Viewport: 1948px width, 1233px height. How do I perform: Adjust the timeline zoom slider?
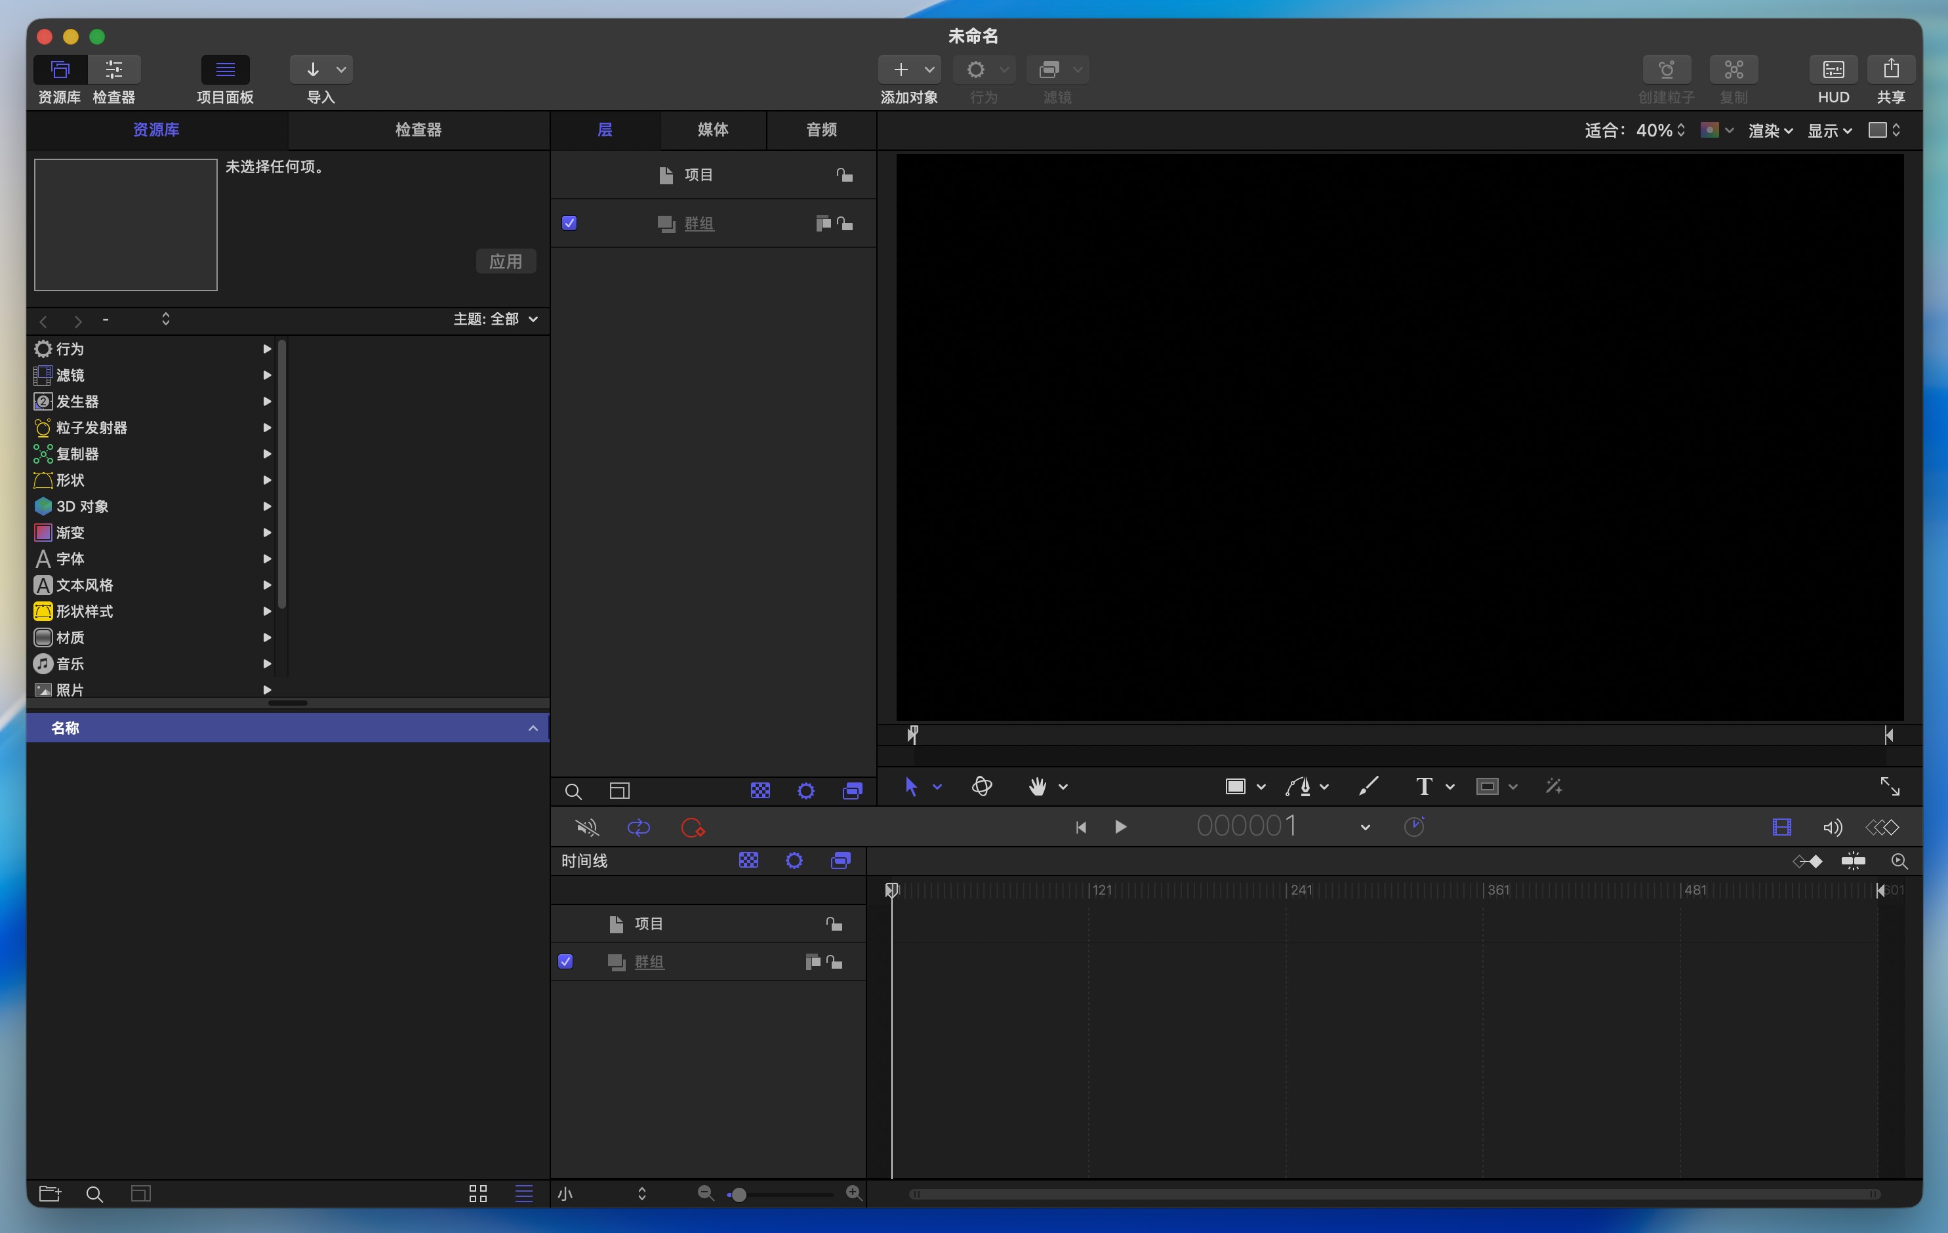click(x=739, y=1194)
